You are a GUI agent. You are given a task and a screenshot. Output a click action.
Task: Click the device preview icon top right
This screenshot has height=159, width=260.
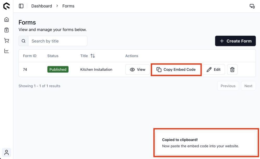[252, 6]
